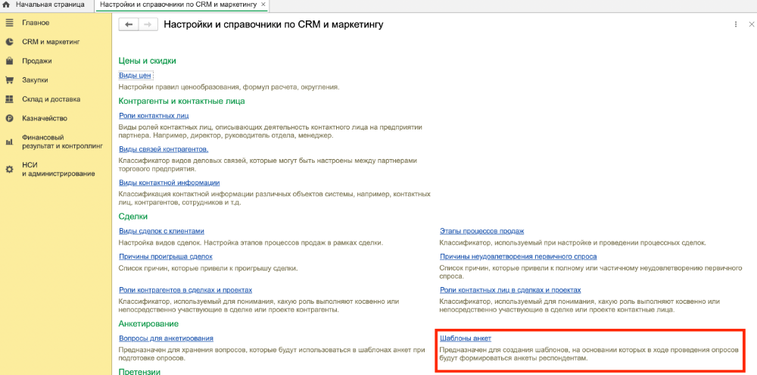This screenshot has width=757, height=375.
Task: Open the Роли контактных лиц link
Action: (x=154, y=115)
